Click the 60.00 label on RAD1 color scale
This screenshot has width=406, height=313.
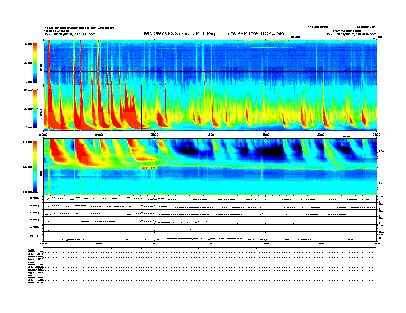pyautogui.click(x=28, y=90)
